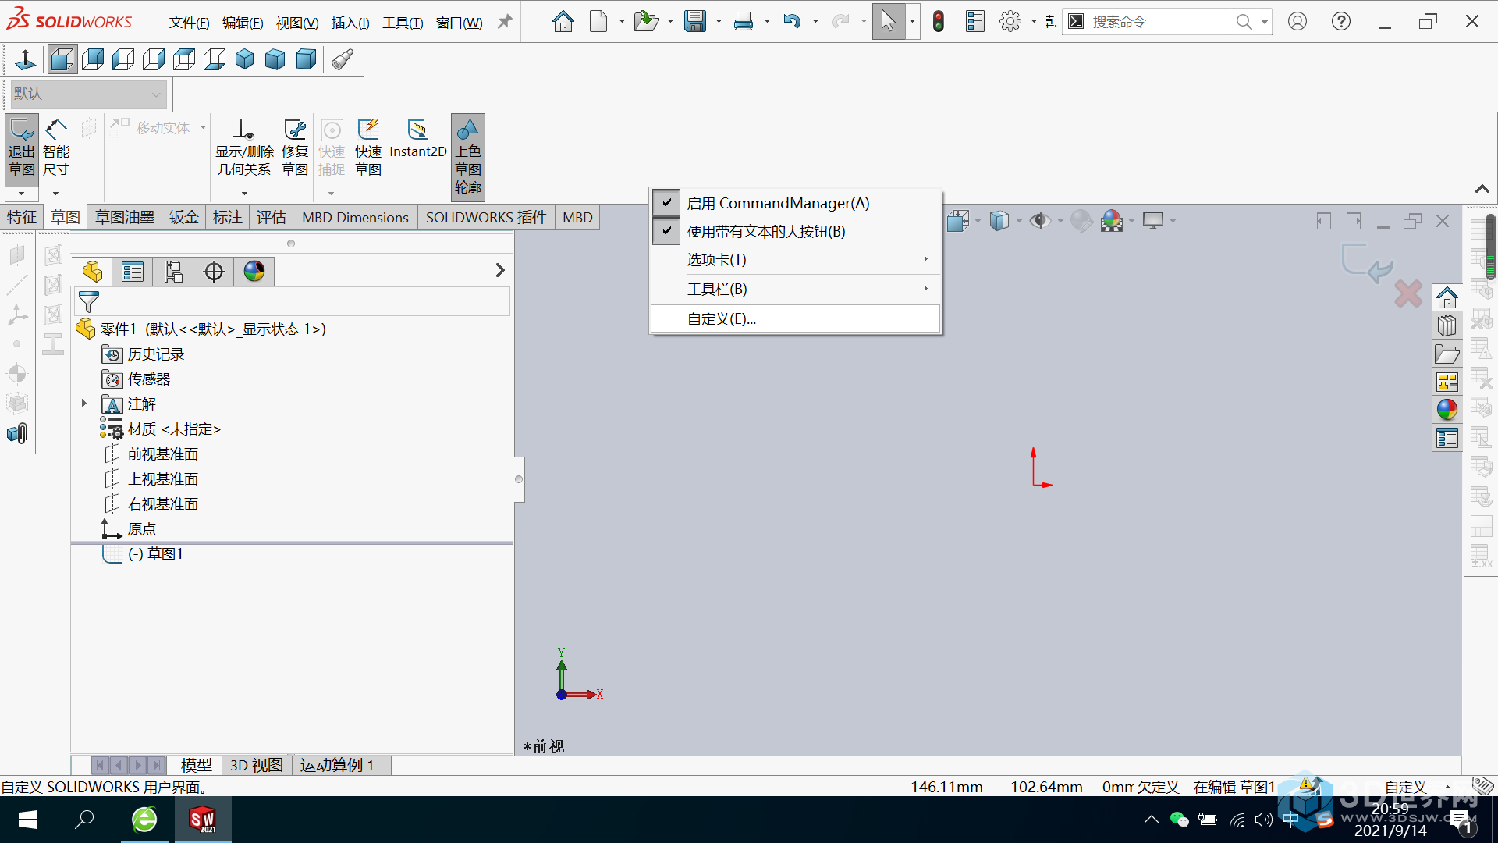1498x843 pixels.
Task: Expand Display/Delete Relations dropdown arrow
Action: (244, 193)
